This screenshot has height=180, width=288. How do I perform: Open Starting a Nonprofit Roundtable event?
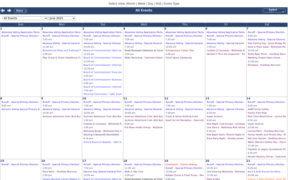101,134
